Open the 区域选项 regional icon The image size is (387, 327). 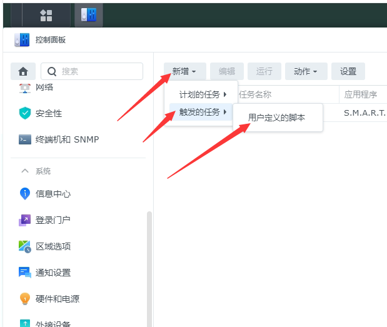coord(25,246)
